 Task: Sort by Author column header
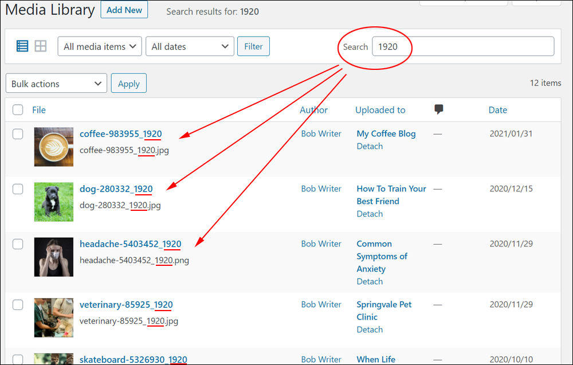(x=313, y=110)
